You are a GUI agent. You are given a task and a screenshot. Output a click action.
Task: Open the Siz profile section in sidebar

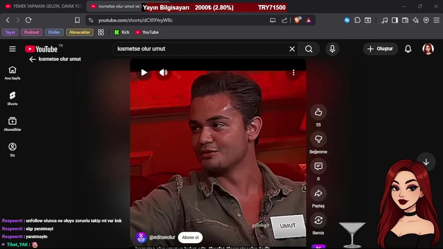pos(12,150)
